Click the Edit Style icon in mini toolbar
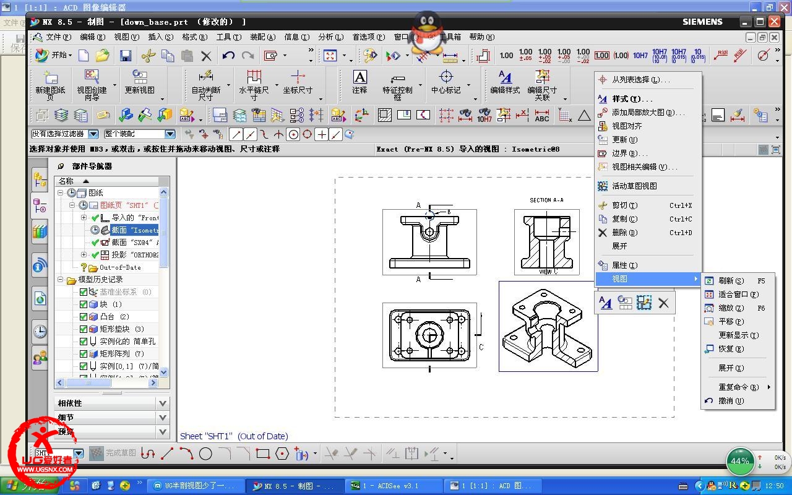 pos(606,303)
